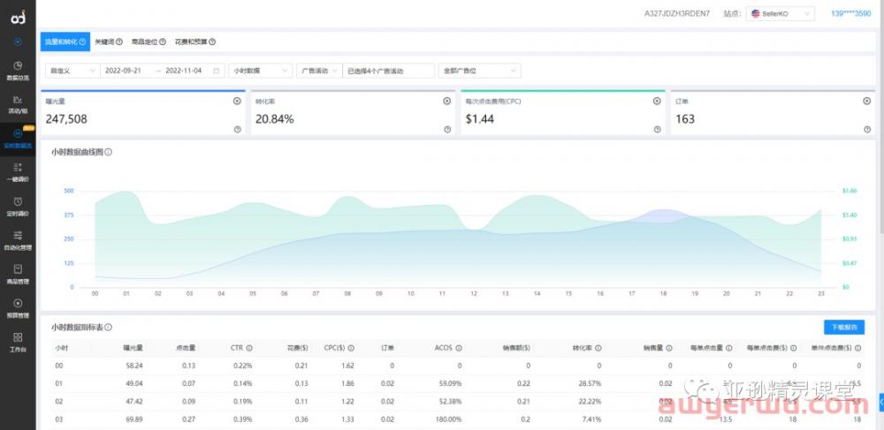Screen dimensions: 884x430
Task: Click info icon beside 小时数据曲线图 title
Action: [x=108, y=152]
